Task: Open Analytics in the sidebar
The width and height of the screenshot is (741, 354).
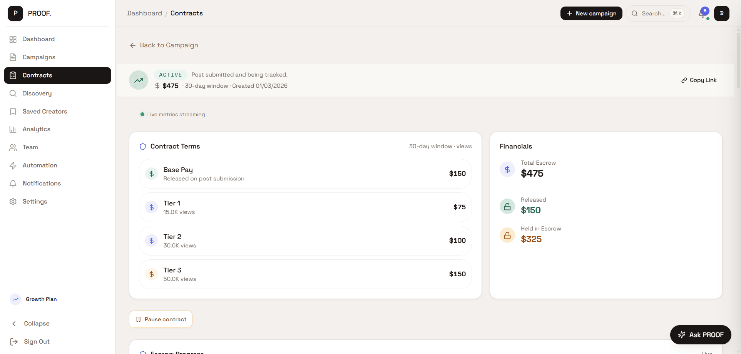Action: pos(57,129)
